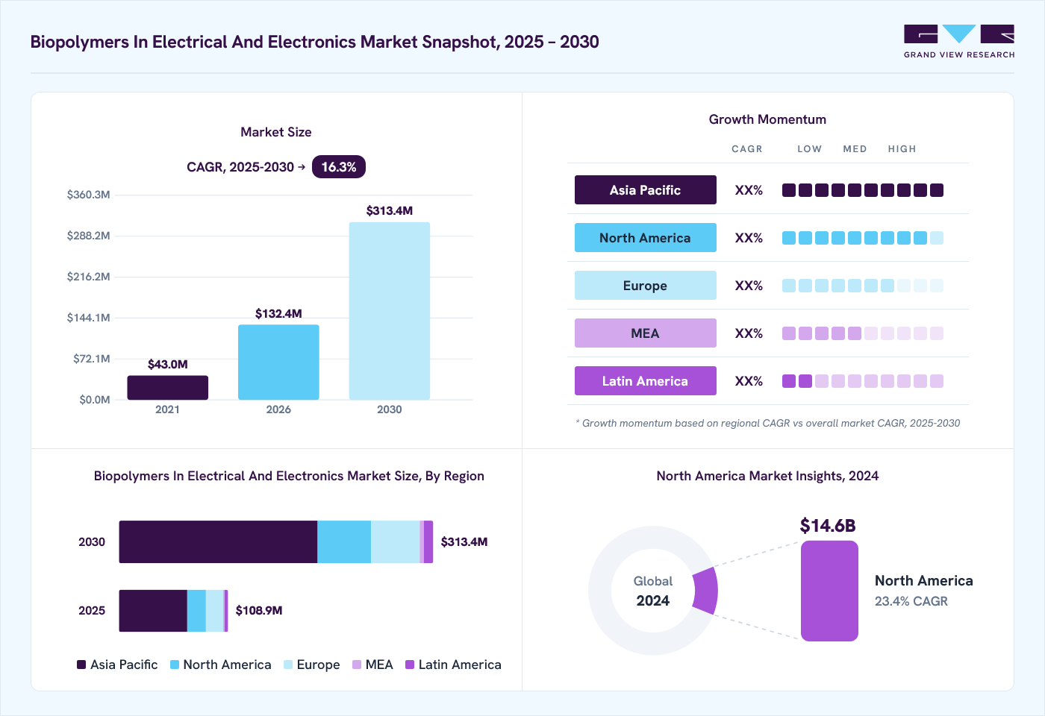Viewport: 1045px width, 716px height.
Task: Click the 2030 light blue bar
Action: (390, 311)
